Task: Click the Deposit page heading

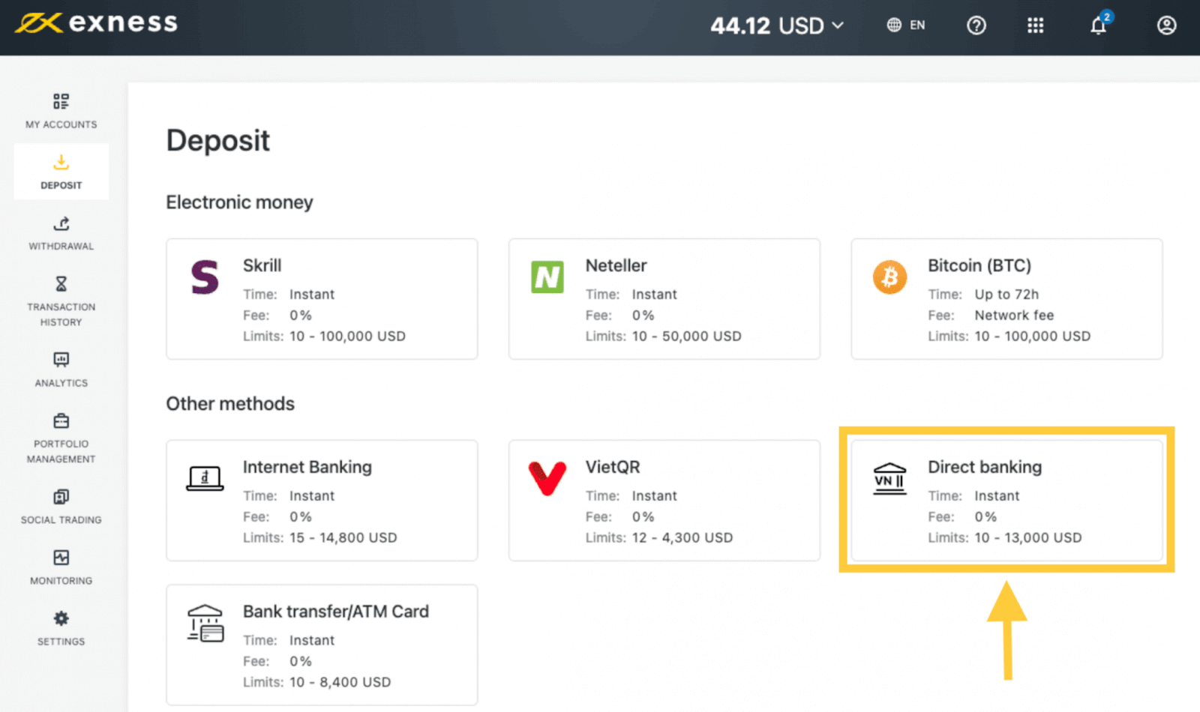Action: click(x=217, y=141)
